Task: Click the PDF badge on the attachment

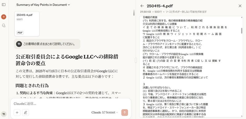Action: 20,33
